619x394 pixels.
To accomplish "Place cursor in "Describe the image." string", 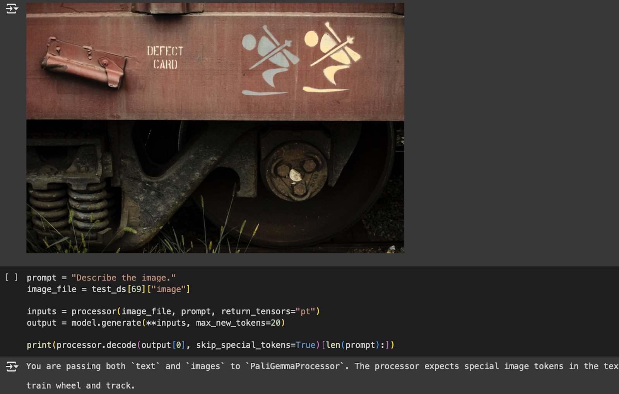I will (123, 278).
